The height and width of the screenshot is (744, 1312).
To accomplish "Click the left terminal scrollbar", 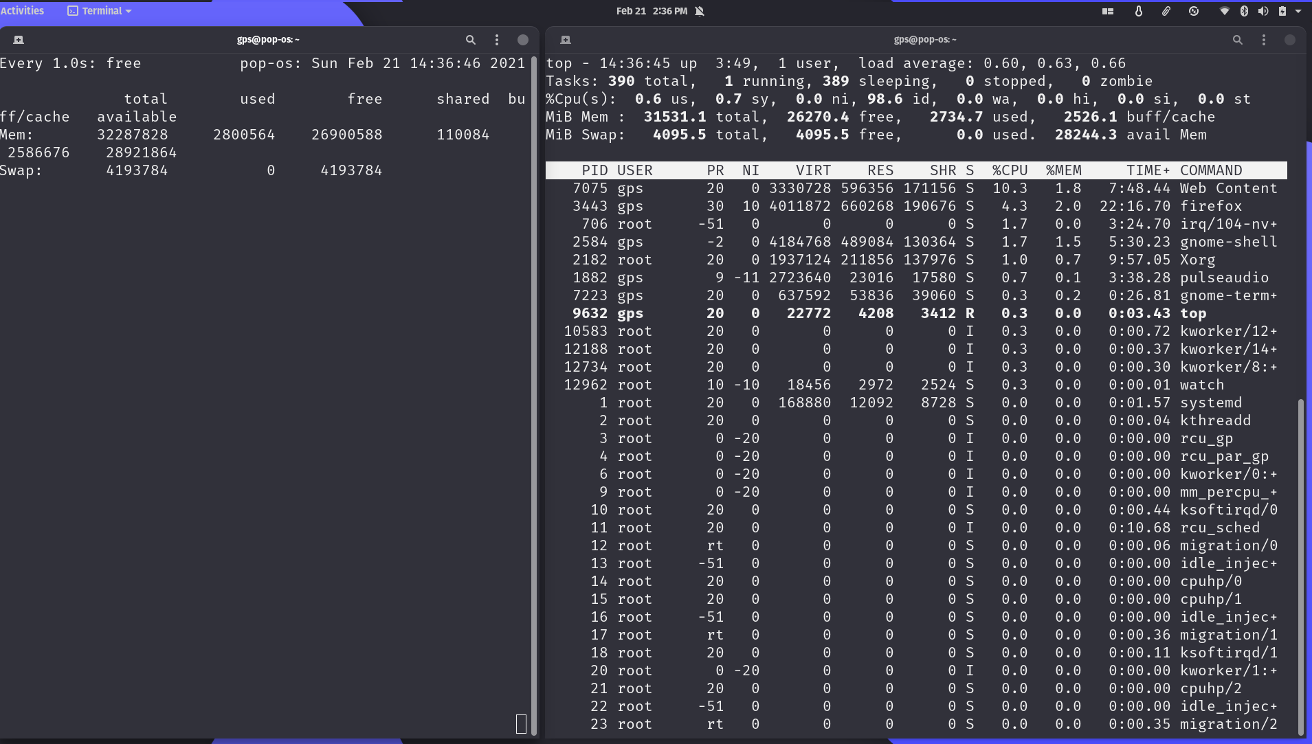I will pyautogui.click(x=534, y=395).
